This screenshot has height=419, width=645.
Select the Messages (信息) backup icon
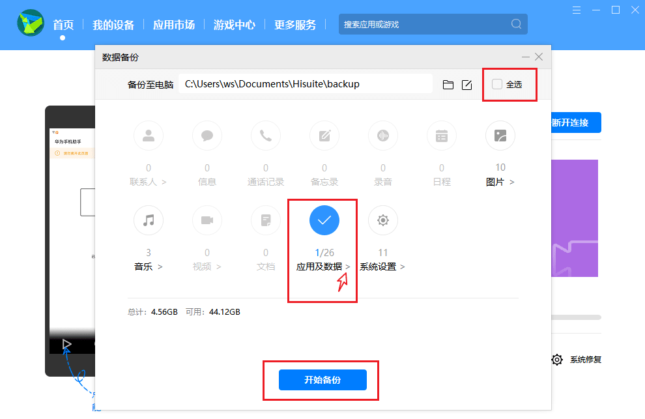coord(207,136)
